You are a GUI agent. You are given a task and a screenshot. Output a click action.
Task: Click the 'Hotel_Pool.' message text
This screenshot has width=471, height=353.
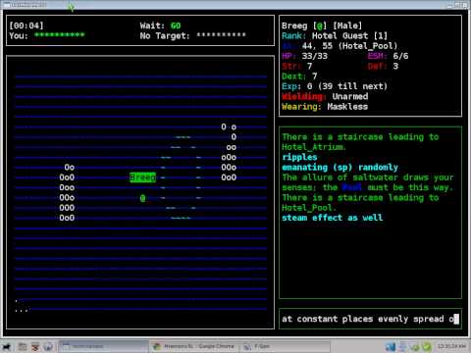309,208
